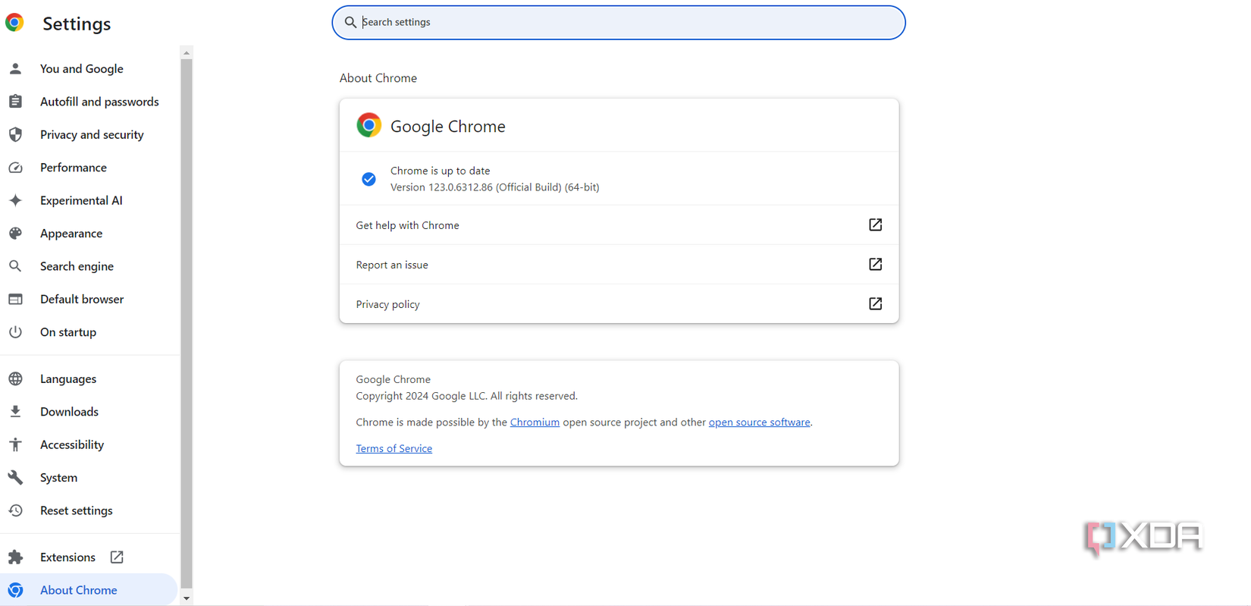Screen dimensions: 1251x606
Task: Select the On startup menu item
Action: [x=68, y=332]
